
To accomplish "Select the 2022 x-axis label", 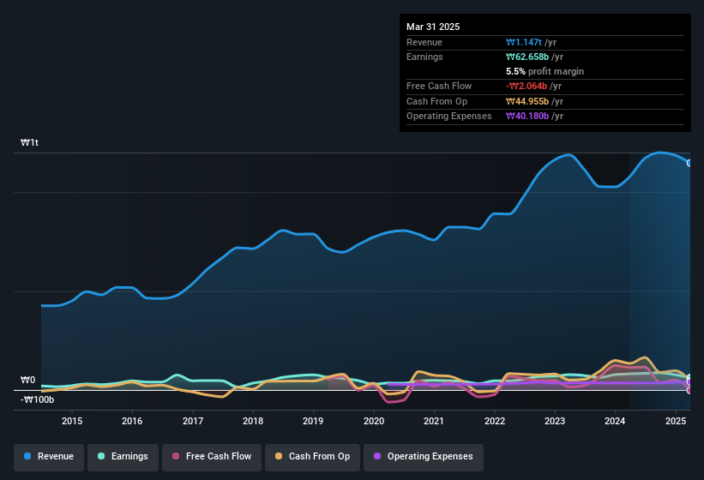I will (494, 421).
